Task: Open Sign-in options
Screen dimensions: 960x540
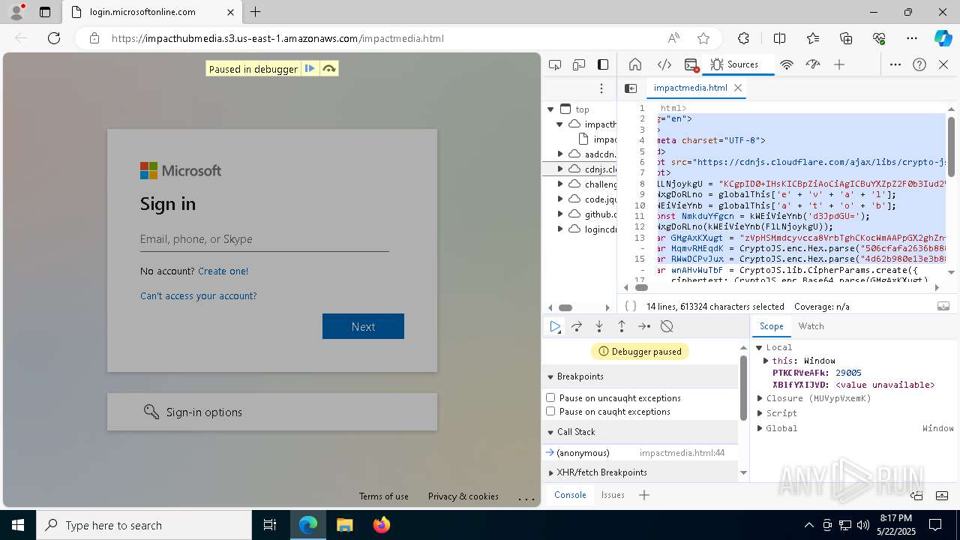Action: pyautogui.click(x=272, y=412)
